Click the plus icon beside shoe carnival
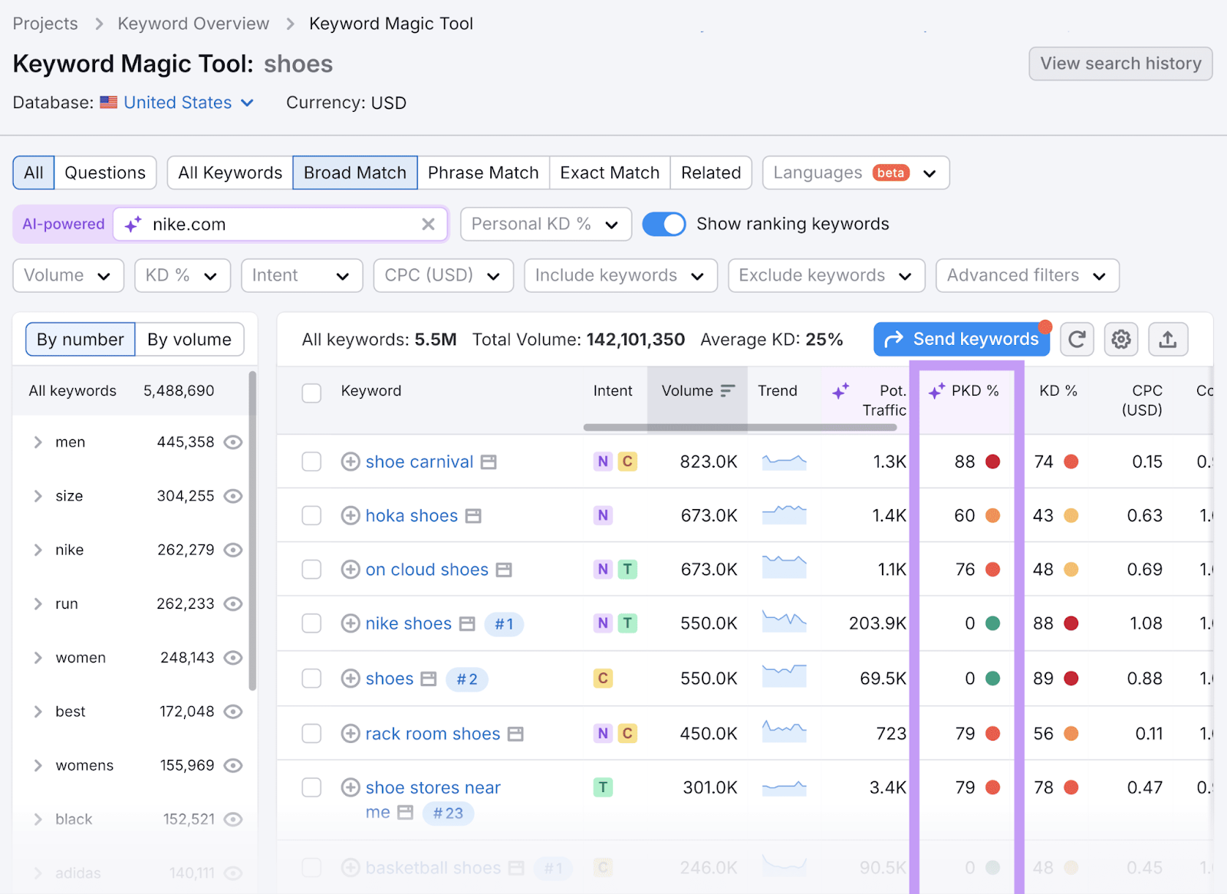This screenshot has width=1227, height=894. 350,462
